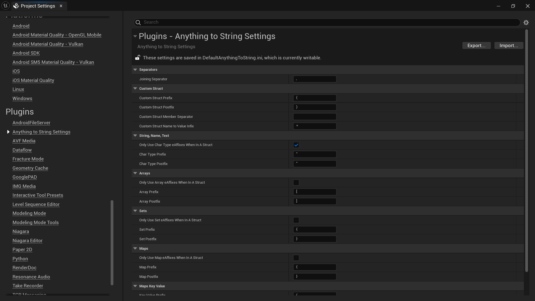Viewport: 535px width, 301px height.
Task: Click the Map Postfix field
Action: [315, 277]
